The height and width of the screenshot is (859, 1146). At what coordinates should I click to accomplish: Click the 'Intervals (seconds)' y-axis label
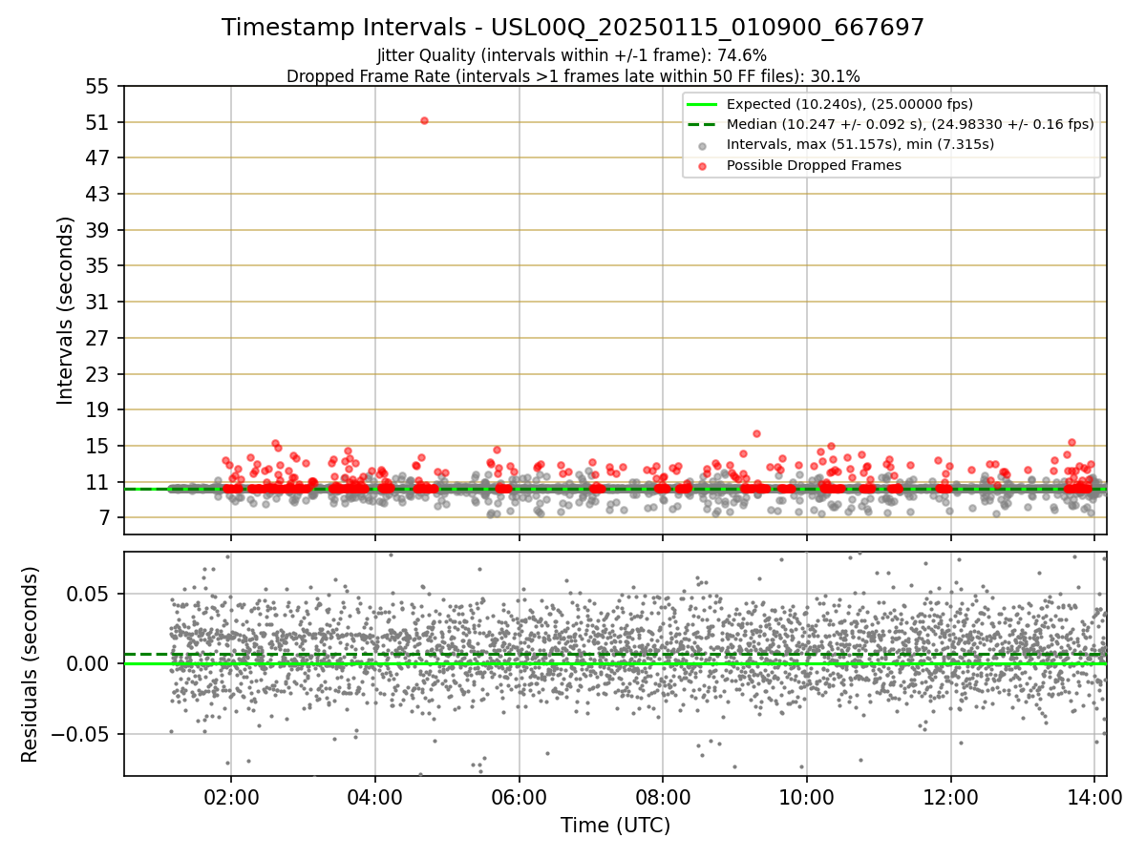[65, 310]
